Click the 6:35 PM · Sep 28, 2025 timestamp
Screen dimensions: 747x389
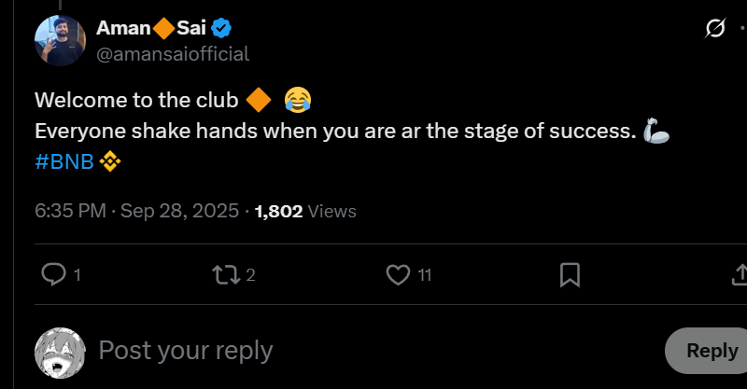(x=136, y=212)
